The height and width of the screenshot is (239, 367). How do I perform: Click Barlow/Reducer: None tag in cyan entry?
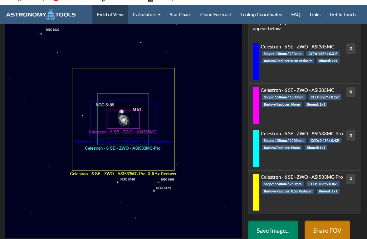pos(281,148)
